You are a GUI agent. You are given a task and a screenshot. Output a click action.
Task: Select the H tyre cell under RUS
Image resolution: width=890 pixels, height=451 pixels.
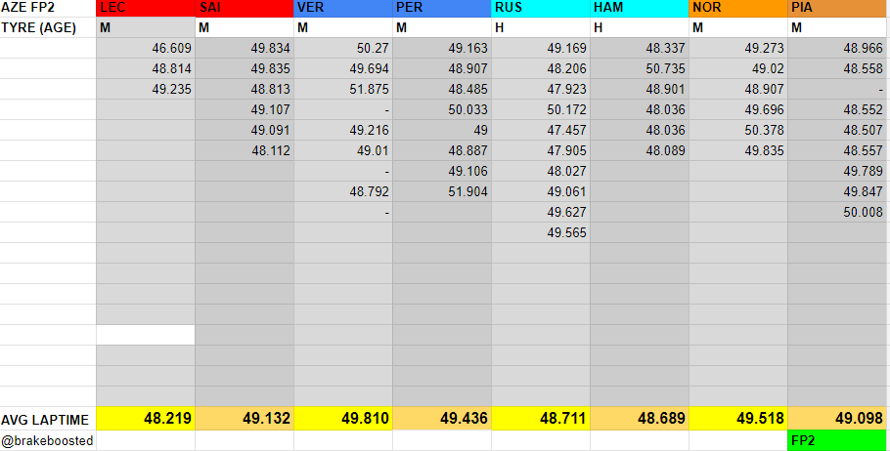[x=541, y=27]
